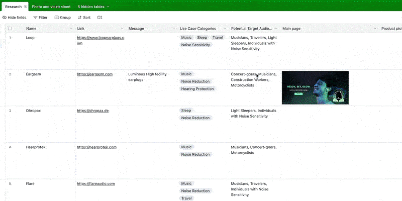Image resolution: width=402 pixels, height=201 pixels.
Task: Click row number 5
Action: [x=10, y=183]
